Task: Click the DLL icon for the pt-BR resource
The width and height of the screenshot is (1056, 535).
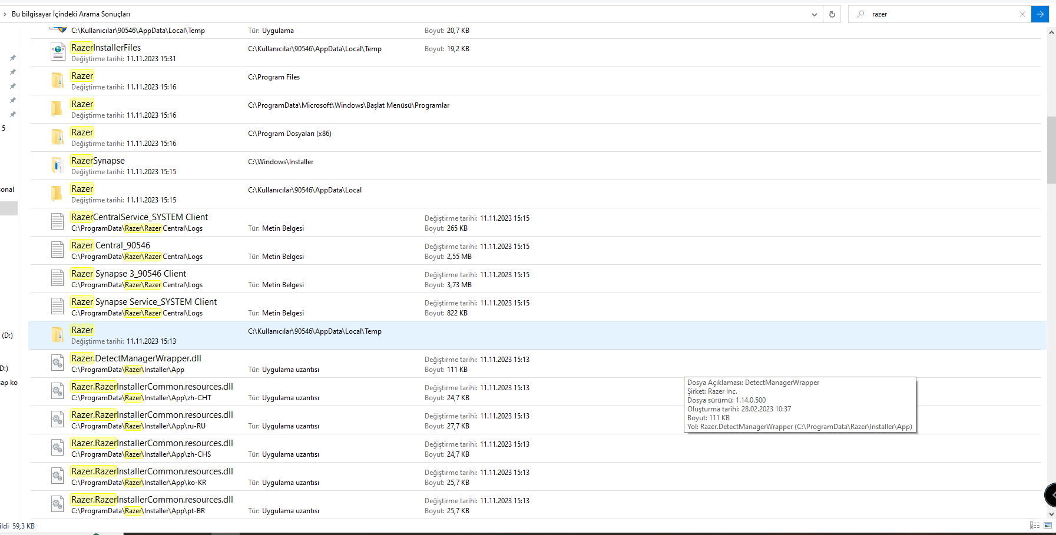Action: (x=57, y=504)
